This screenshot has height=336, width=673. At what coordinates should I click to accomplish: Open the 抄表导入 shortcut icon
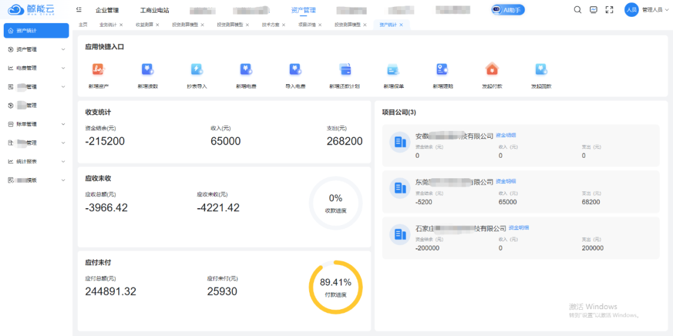[x=196, y=69]
